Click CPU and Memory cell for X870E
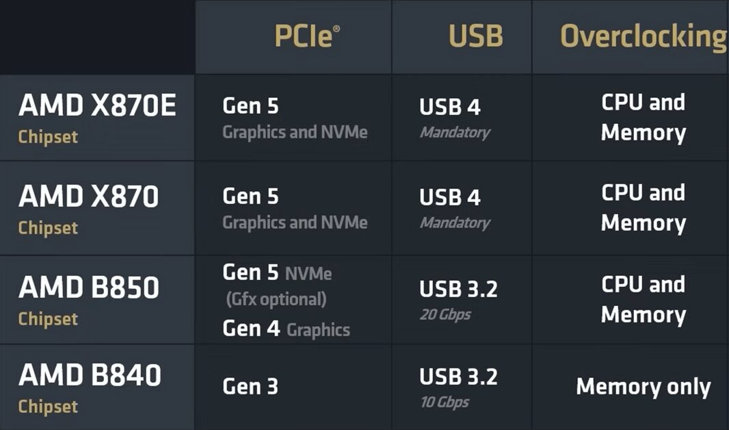 click(643, 117)
